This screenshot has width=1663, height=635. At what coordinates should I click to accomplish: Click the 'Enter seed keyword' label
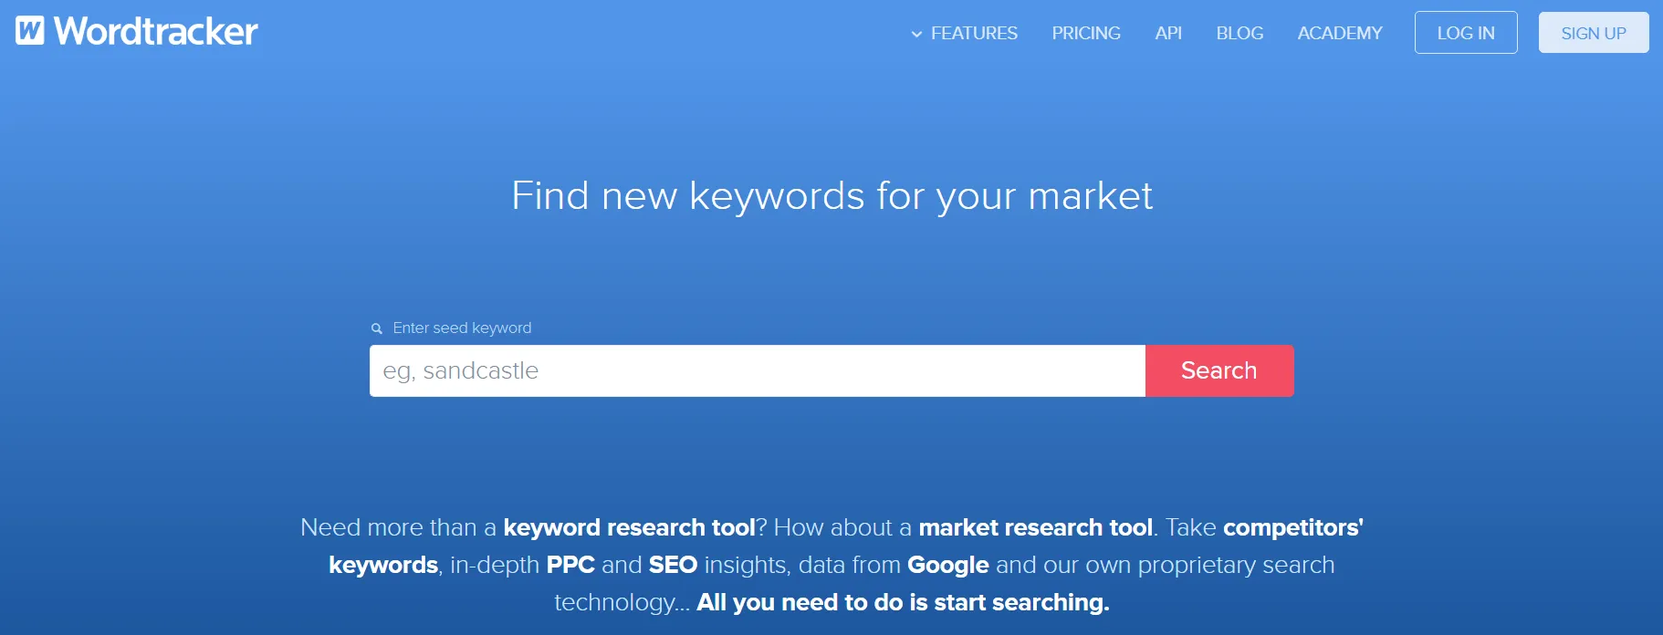pyautogui.click(x=462, y=328)
